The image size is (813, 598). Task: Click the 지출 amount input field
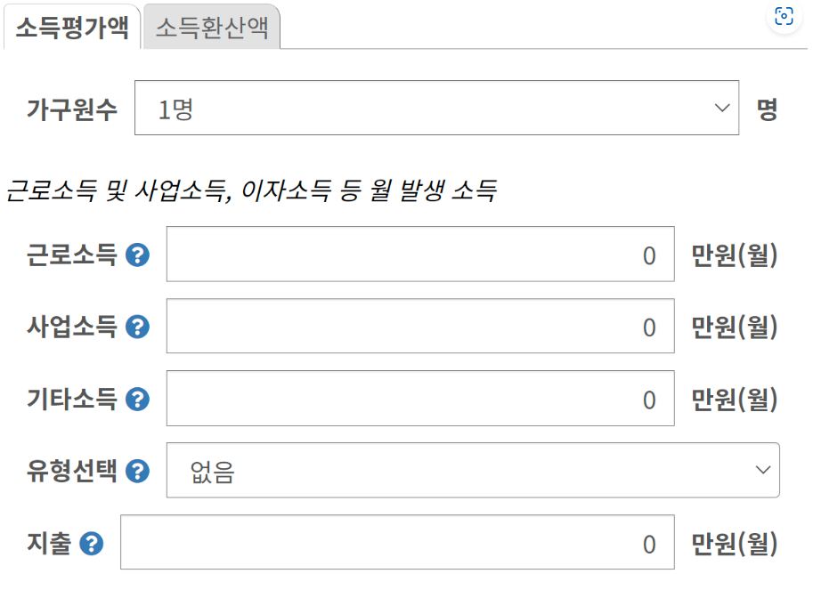pyautogui.click(x=396, y=543)
